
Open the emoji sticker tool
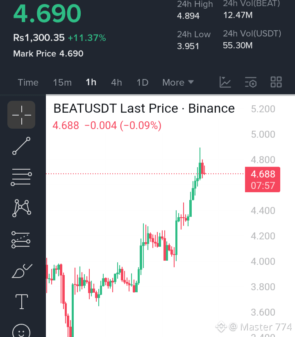[21, 331]
